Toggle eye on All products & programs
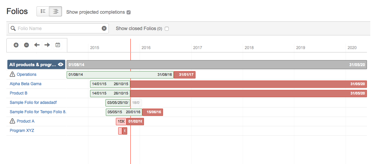Image resolution: width=376 pixels, height=164 pixels. pos(61,64)
